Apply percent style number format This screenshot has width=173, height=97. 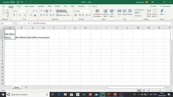(80, 15)
